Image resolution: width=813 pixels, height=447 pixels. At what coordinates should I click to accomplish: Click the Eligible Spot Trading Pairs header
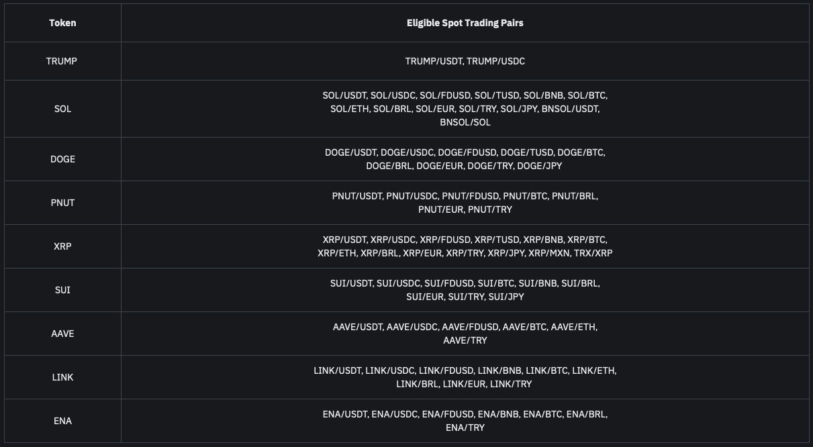[465, 23]
